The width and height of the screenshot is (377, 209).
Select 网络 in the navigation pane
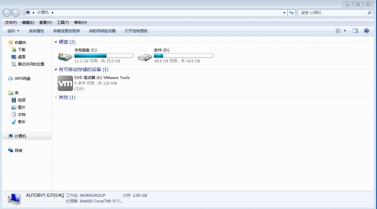pos(18,151)
